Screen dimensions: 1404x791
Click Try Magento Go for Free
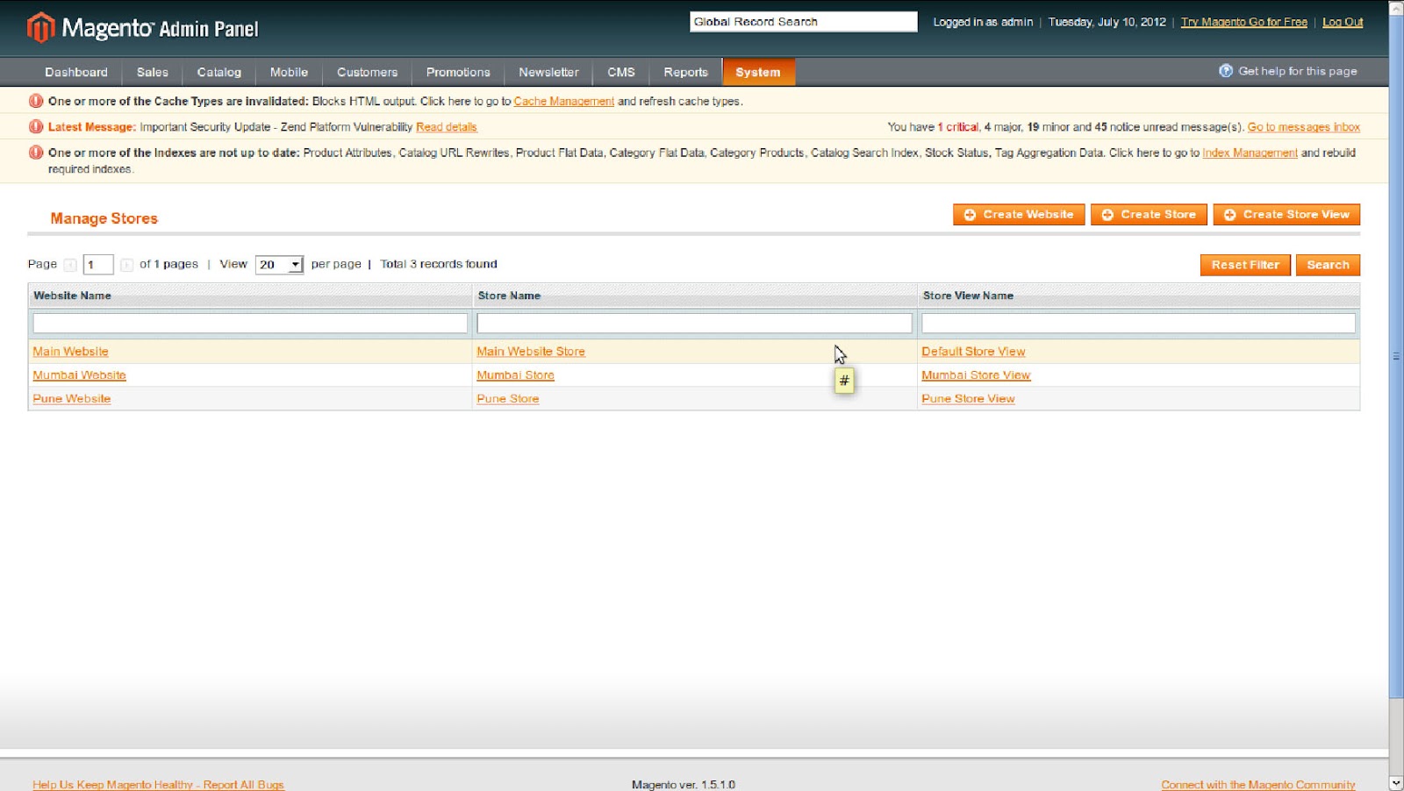click(x=1243, y=22)
